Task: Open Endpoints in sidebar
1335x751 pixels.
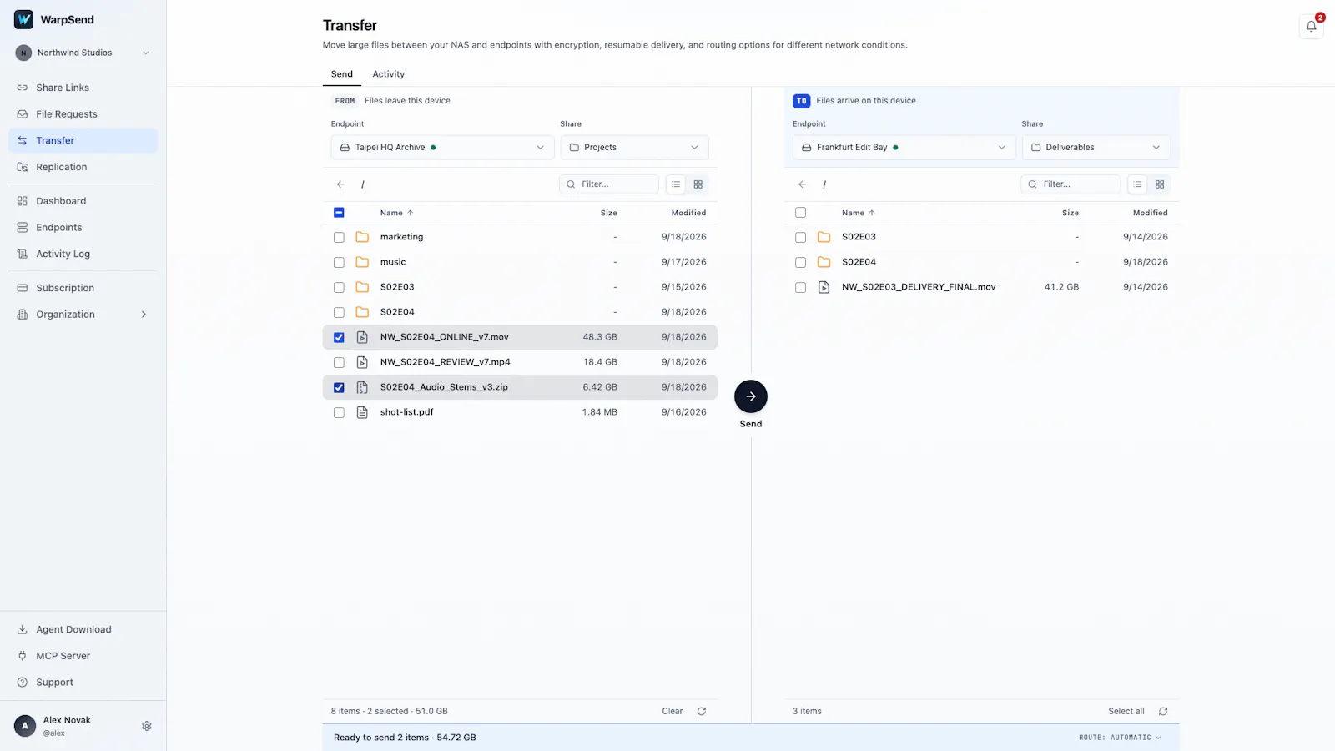Action: (x=83, y=228)
